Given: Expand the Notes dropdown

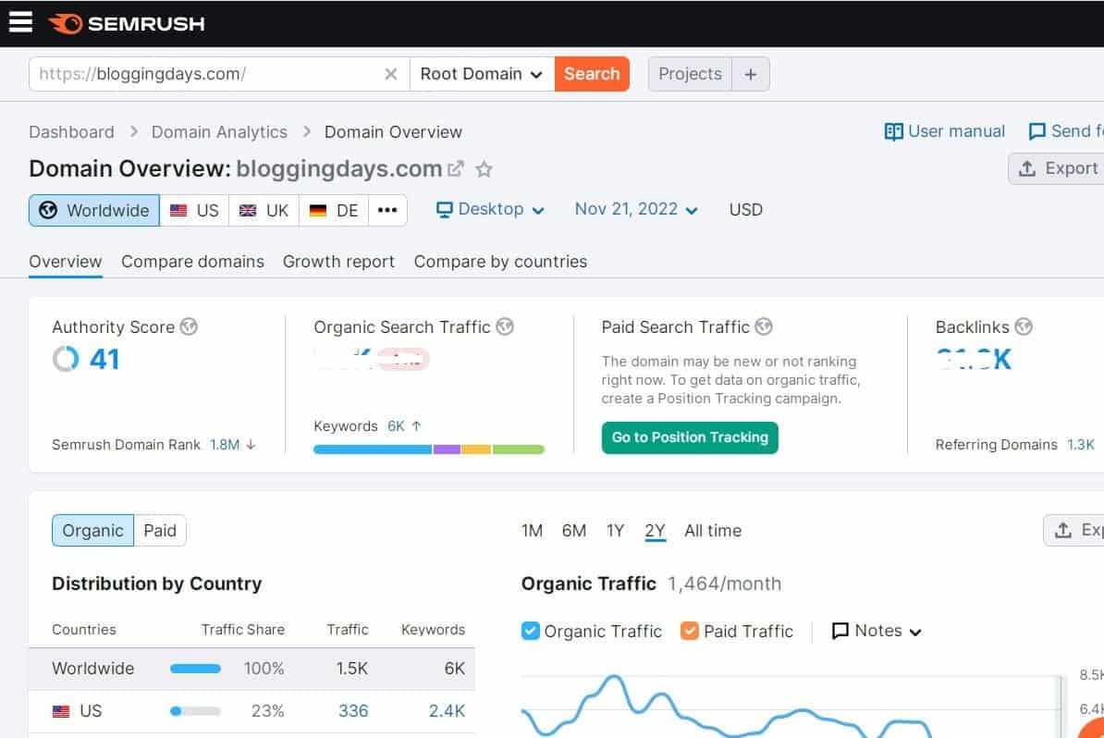Looking at the screenshot, I should tap(877, 631).
